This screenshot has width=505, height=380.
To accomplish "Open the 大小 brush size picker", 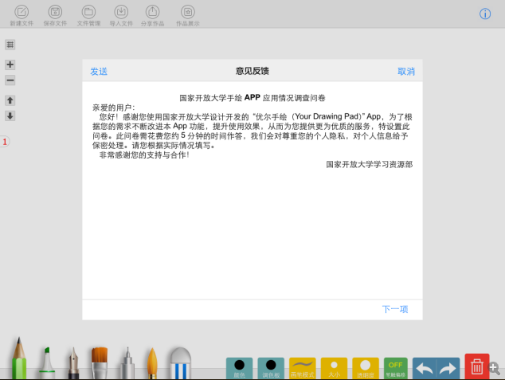I will tap(334, 366).
